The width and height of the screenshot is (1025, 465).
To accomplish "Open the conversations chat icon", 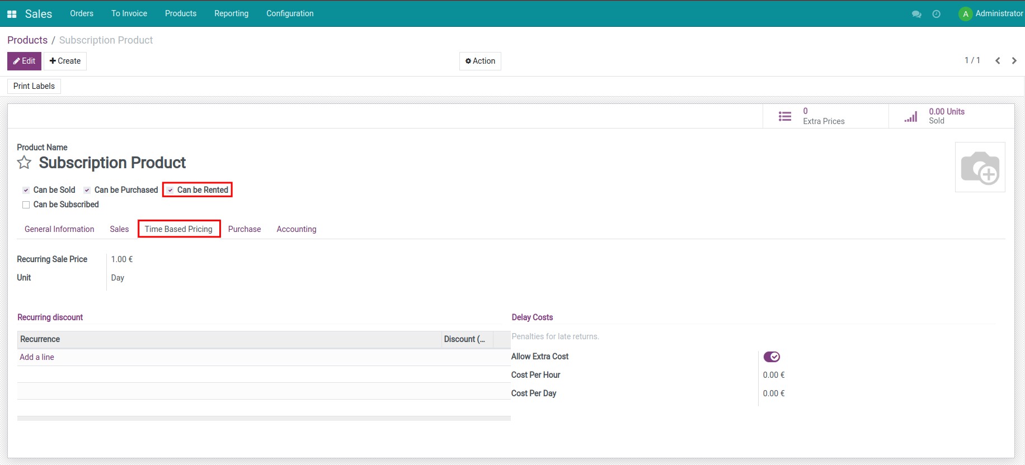I will coord(916,14).
